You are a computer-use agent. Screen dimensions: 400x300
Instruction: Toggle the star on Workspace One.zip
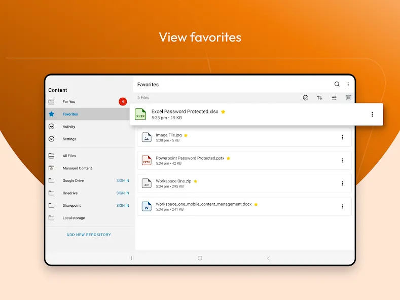coord(195,181)
